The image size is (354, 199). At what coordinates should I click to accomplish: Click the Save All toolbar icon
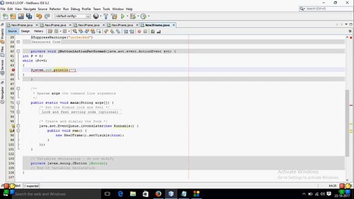click(x=29, y=16)
